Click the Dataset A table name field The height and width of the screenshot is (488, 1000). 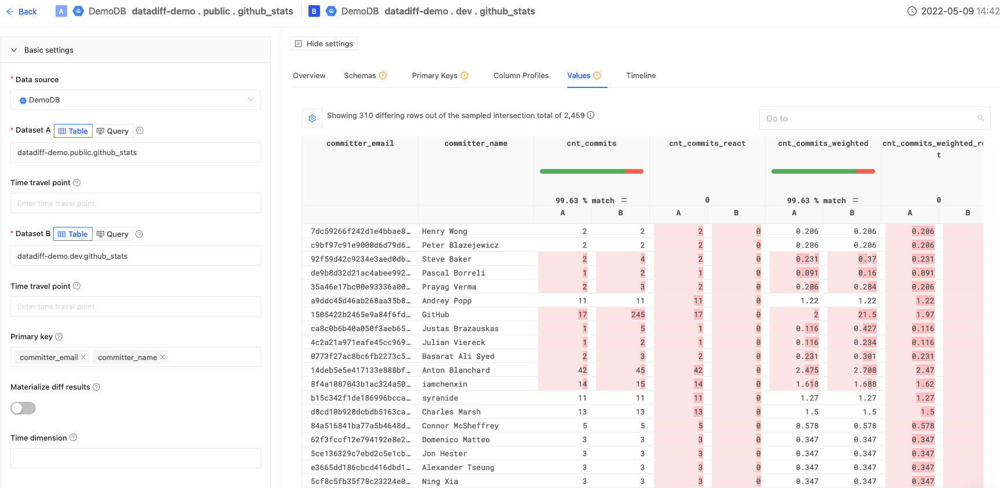(135, 153)
